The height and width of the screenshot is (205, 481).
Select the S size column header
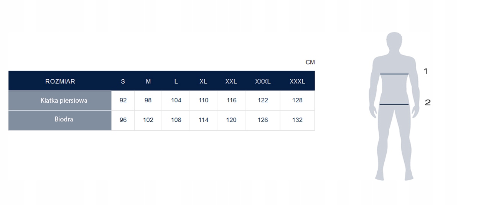(123, 81)
